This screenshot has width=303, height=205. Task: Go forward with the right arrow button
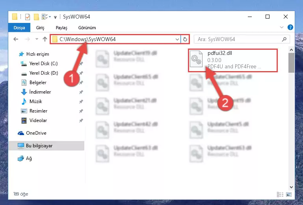(x=27, y=39)
